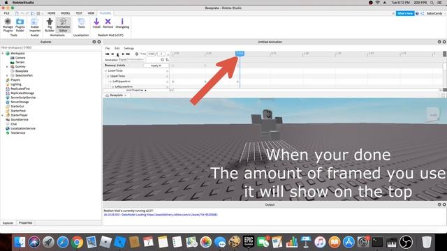Click the What's New button

(x=405, y=13)
